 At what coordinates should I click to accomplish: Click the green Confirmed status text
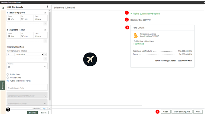(138, 44)
